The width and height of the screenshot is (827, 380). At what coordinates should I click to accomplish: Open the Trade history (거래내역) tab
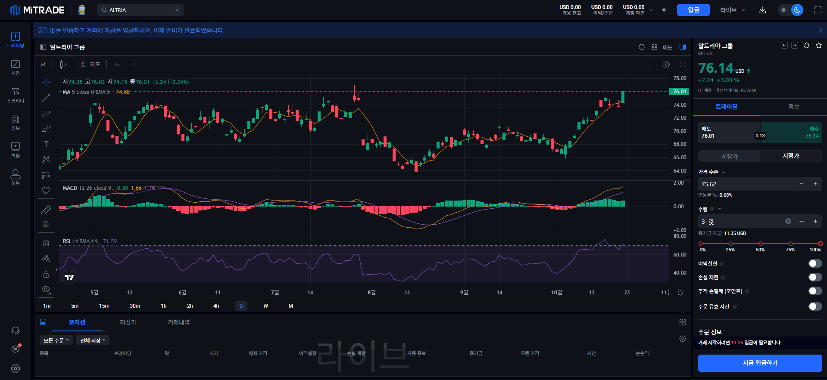point(179,322)
